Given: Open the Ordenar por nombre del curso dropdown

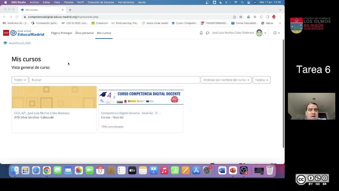Looking at the screenshot, I should [226, 80].
